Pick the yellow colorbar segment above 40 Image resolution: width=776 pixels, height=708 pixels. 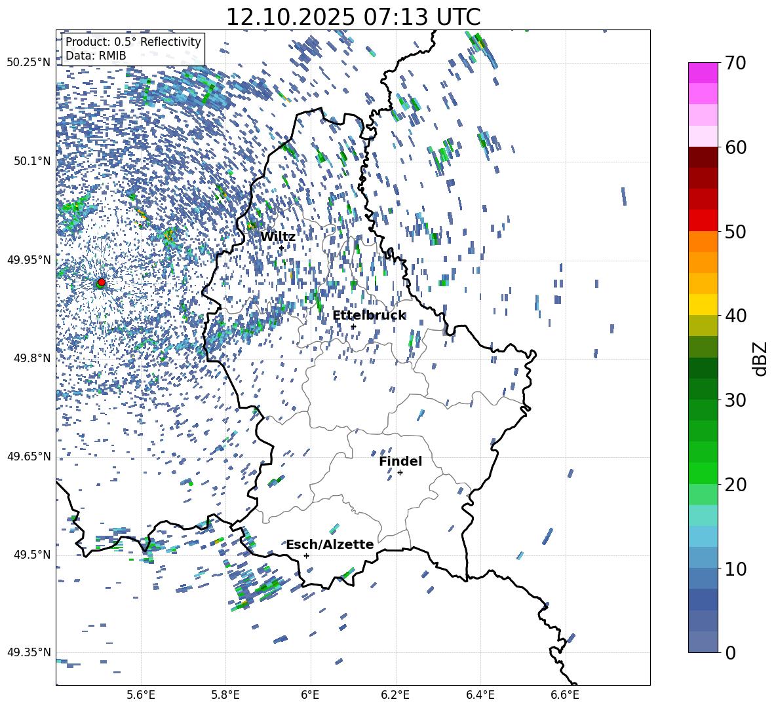tap(703, 305)
